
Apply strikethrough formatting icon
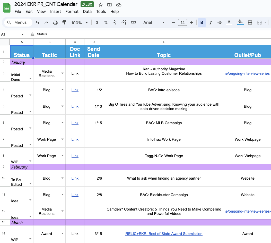220,22
